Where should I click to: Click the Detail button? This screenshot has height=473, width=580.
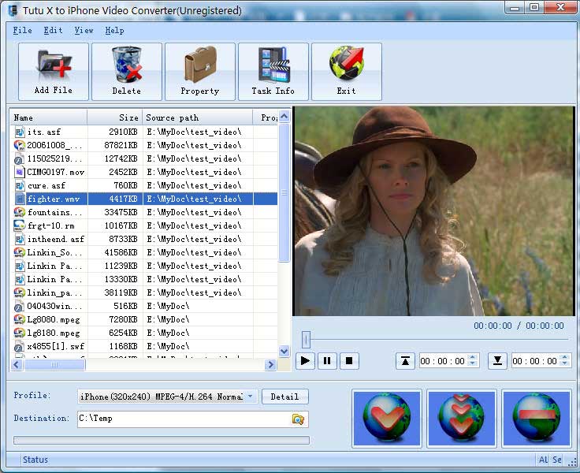(x=284, y=397)
